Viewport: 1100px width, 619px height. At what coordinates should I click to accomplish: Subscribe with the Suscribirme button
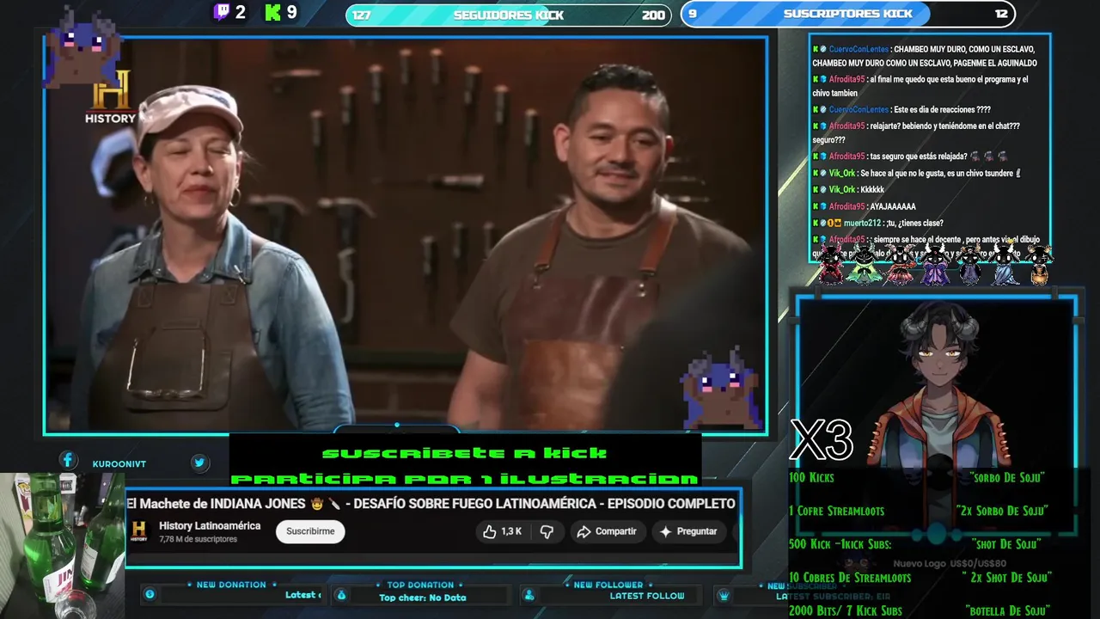310,531
